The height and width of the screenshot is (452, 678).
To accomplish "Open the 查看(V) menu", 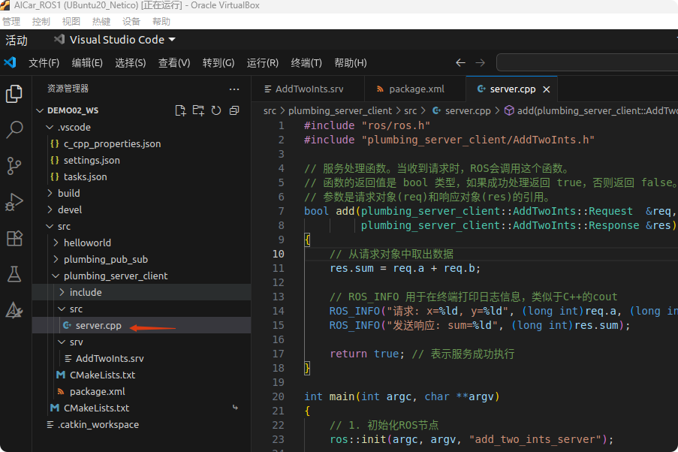I will click(174, 63).
